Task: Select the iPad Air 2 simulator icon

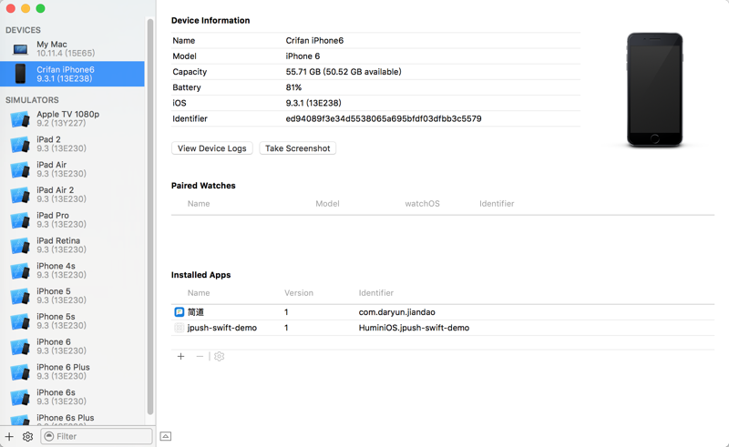Action: (20, 195)
